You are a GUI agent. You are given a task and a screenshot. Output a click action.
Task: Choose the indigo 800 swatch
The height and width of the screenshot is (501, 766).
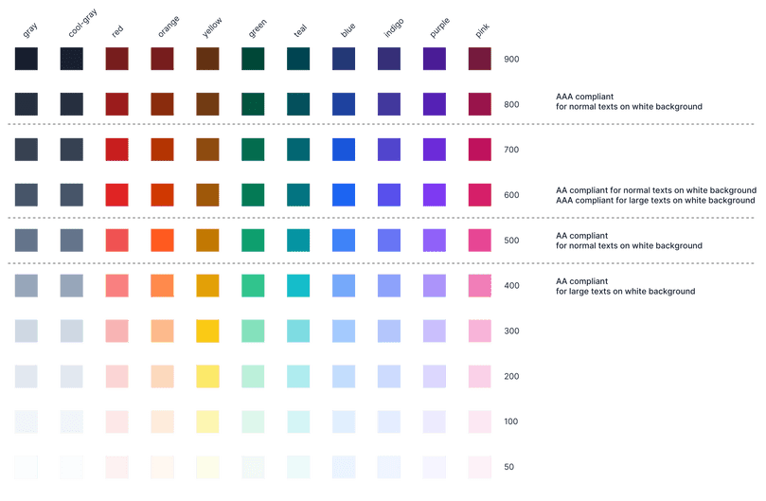click(x=389, y=104)
